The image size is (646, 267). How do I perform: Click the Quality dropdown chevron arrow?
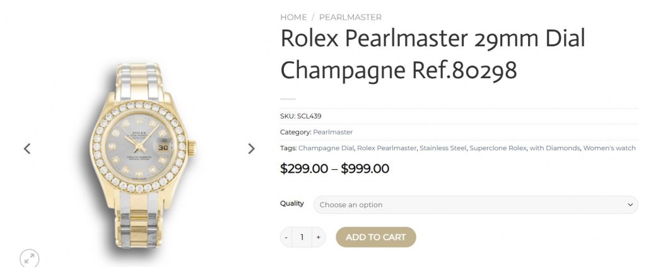630,205
